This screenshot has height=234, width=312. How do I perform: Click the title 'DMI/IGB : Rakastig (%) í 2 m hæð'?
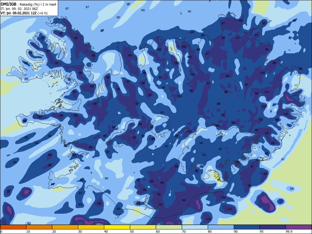pos(28,4)
